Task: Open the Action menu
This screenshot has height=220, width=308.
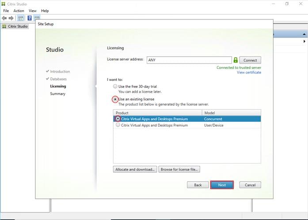Action: (x=19, y=11)
